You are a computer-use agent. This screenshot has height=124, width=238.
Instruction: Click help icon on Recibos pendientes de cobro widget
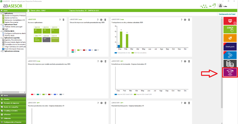click(98, 103)
